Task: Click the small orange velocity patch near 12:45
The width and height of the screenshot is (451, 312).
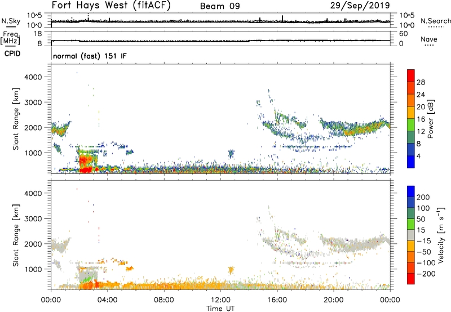Action: pyautogui.click(x=231, y=270)
